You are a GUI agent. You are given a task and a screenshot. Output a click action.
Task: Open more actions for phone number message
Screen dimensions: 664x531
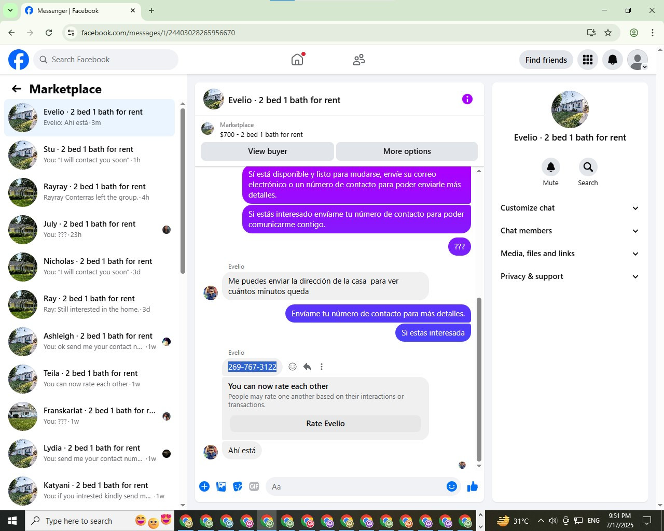pos(322,367)
